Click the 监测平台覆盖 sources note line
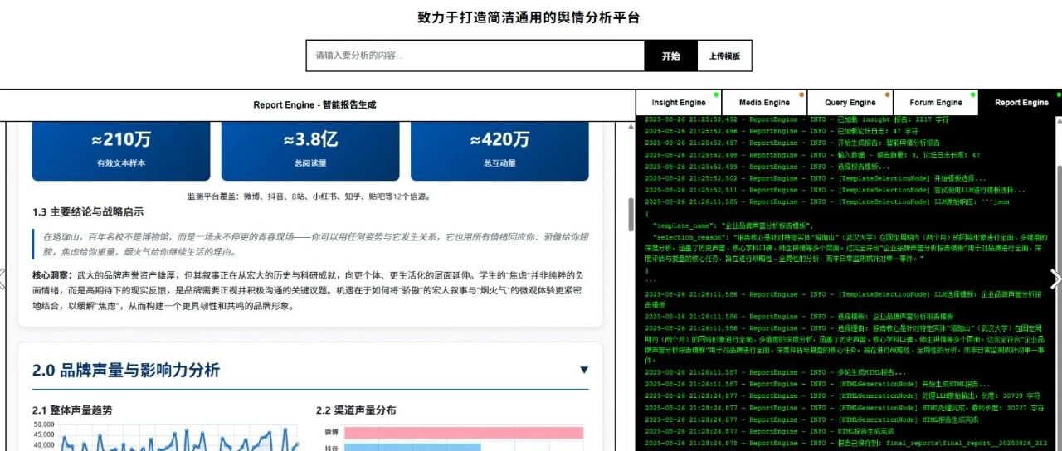The height and width of the screenshot is (451, 1062). 309,196
